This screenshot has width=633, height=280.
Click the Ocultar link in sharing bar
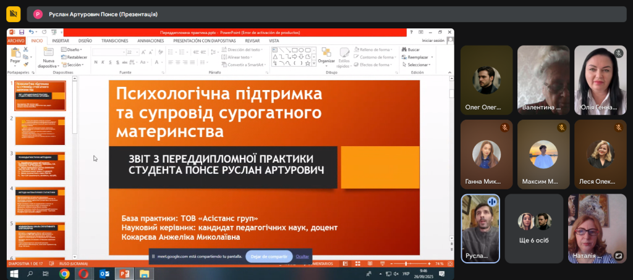tap(302, 256)
